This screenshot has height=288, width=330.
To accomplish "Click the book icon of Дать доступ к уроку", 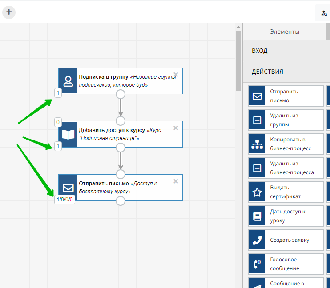I will [257, 216].
